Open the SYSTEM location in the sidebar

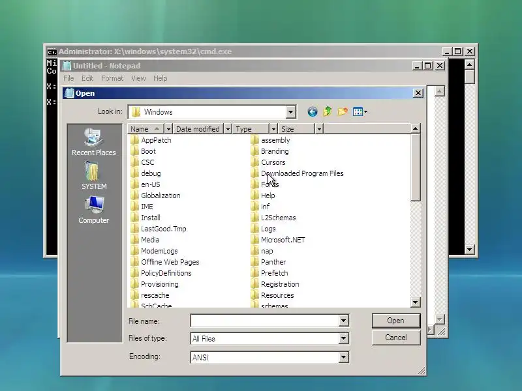tap(93, 175)
